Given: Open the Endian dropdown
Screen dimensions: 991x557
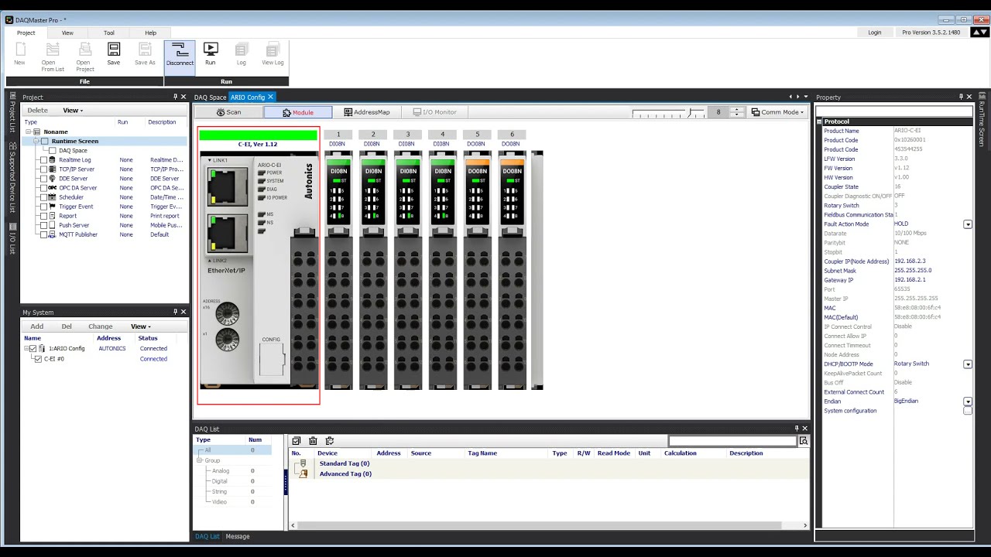Looking at the screenshot, I should [x=967, y=402].
